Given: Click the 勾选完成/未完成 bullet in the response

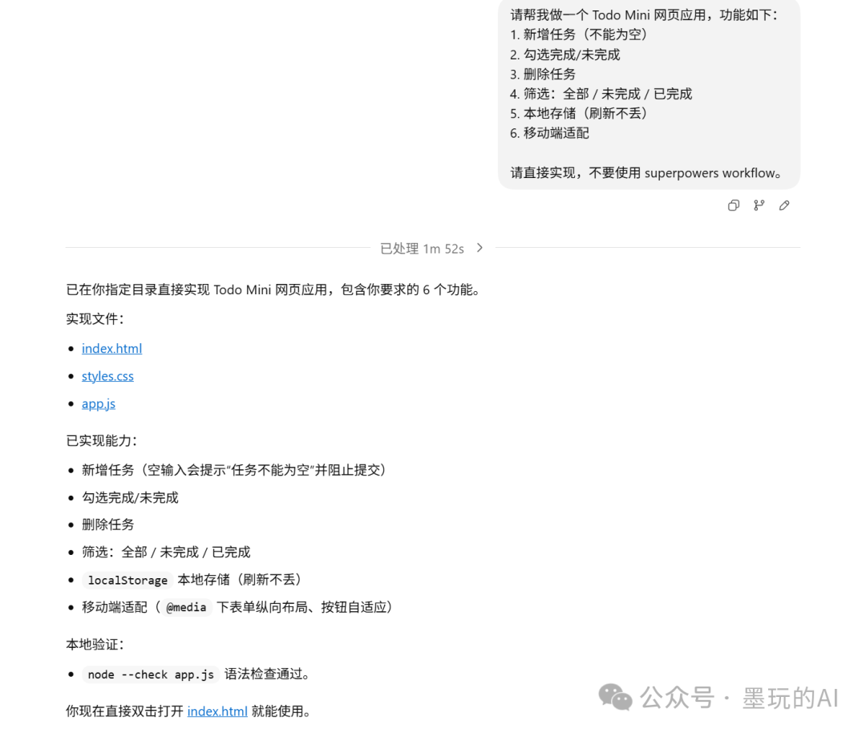Looking at the screenshot, I should click(130, 497).
